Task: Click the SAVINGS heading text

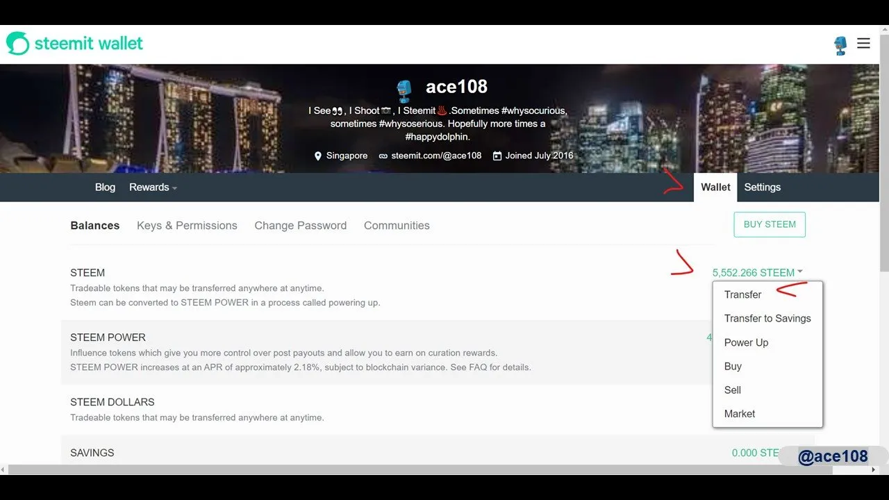Action: 92,453
